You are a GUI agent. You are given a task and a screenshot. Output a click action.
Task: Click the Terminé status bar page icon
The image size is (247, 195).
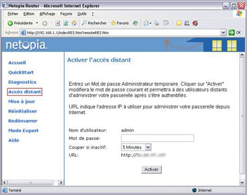tap(5, 190)
